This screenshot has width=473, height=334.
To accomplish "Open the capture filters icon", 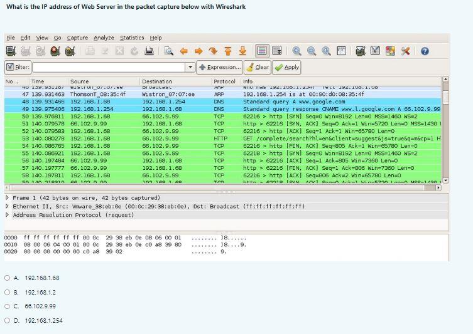I will pyautogui.click(x=361, y=51).
